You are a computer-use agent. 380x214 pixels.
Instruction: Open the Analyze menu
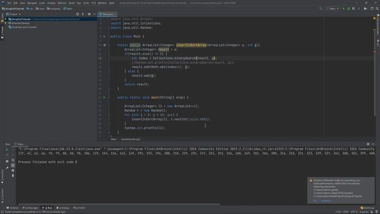pyautogui.click(x=51, y=3)
